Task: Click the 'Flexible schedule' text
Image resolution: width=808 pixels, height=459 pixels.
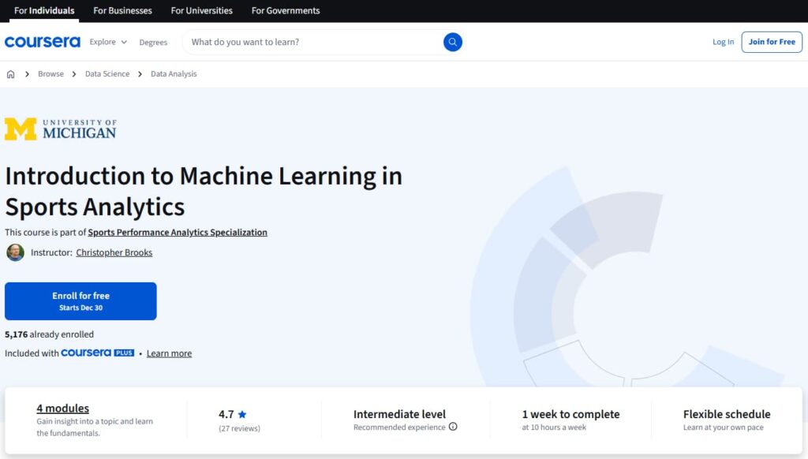Action: (x=727, y=414)
